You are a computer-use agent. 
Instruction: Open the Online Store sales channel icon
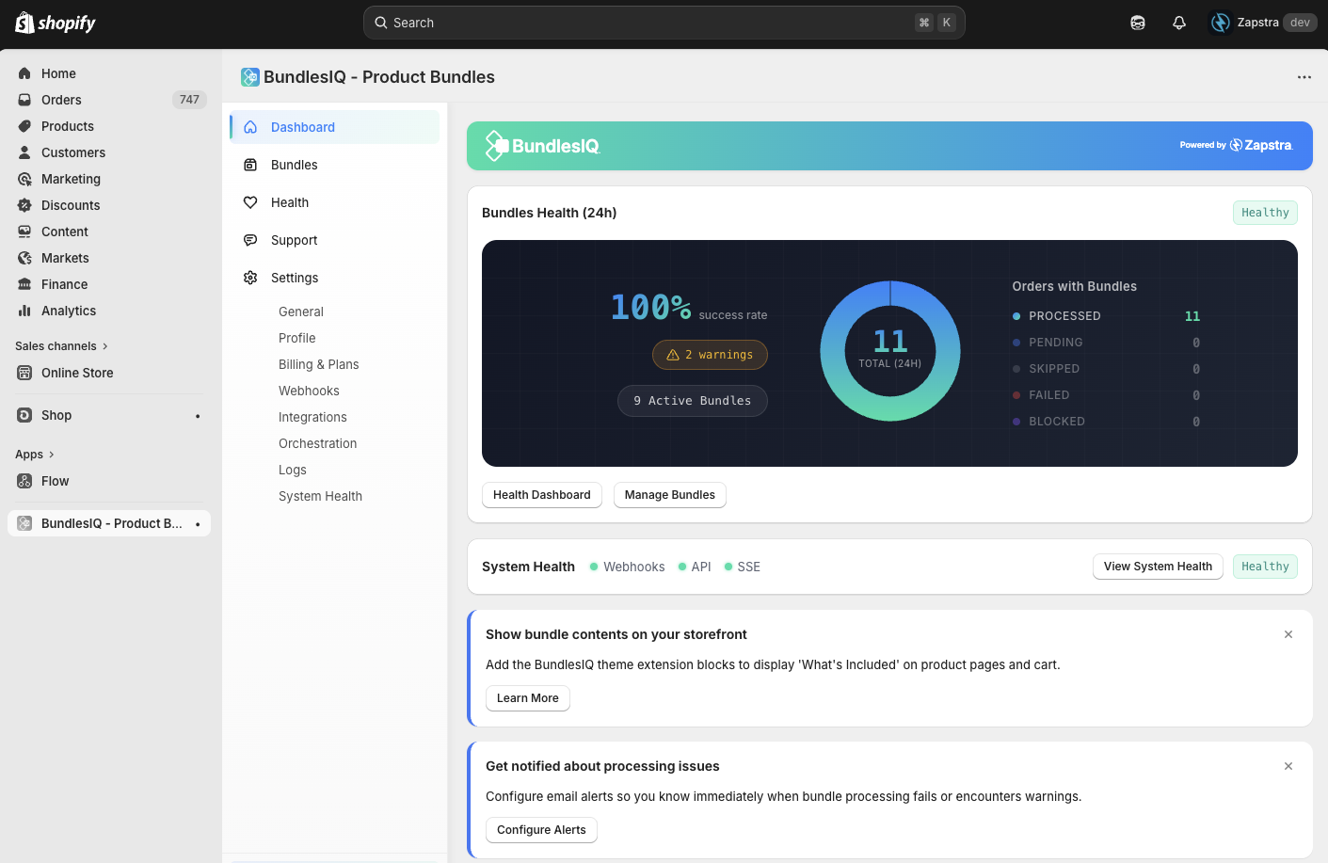tap(25, 373)
